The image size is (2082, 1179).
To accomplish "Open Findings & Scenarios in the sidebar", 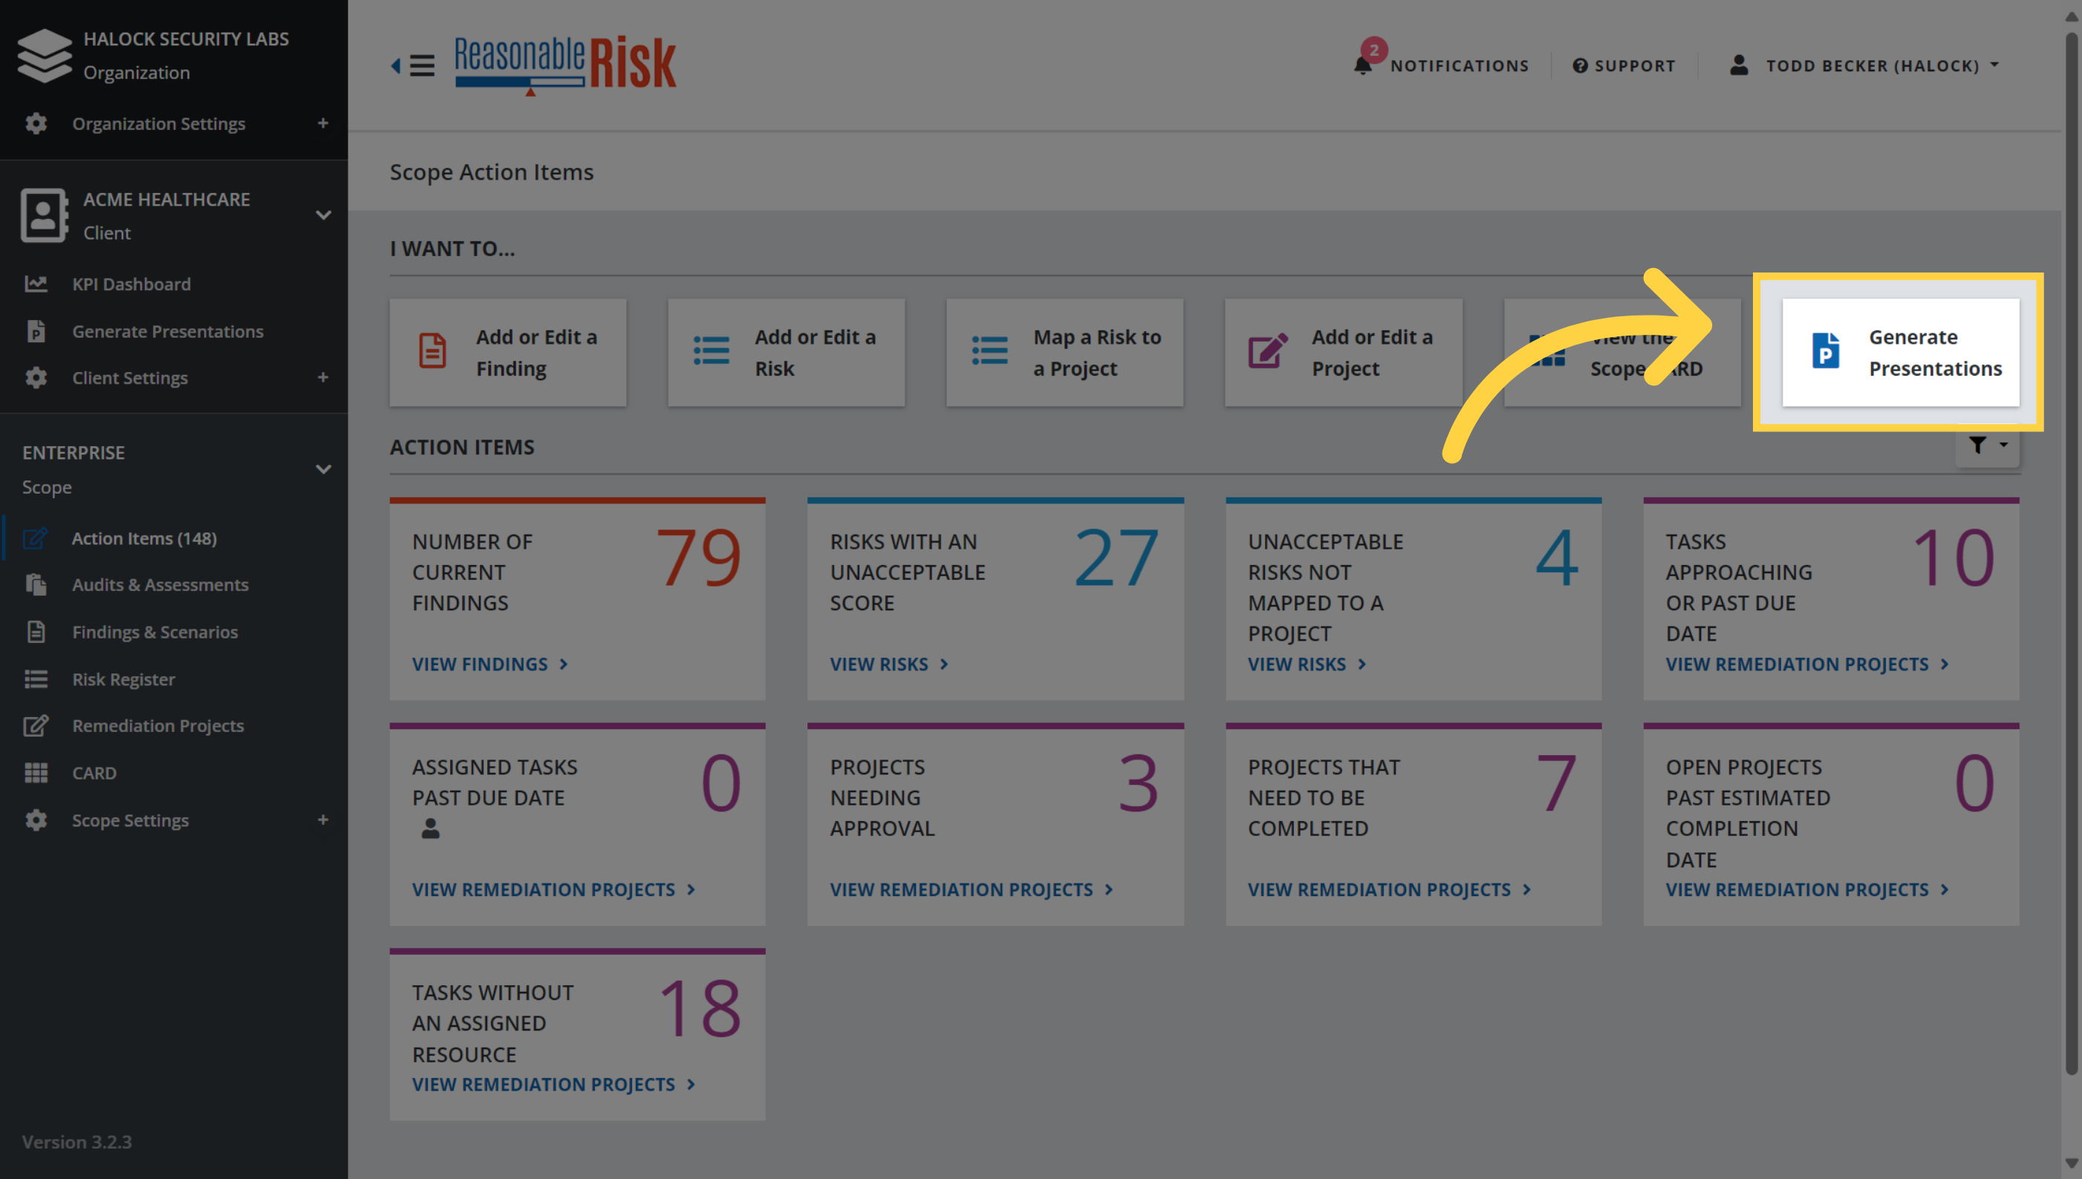I will (x=154, y=632).
